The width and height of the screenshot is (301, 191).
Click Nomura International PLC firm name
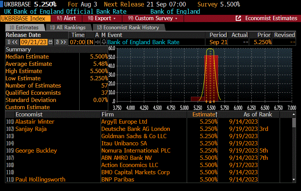click(x=136, y=151)
